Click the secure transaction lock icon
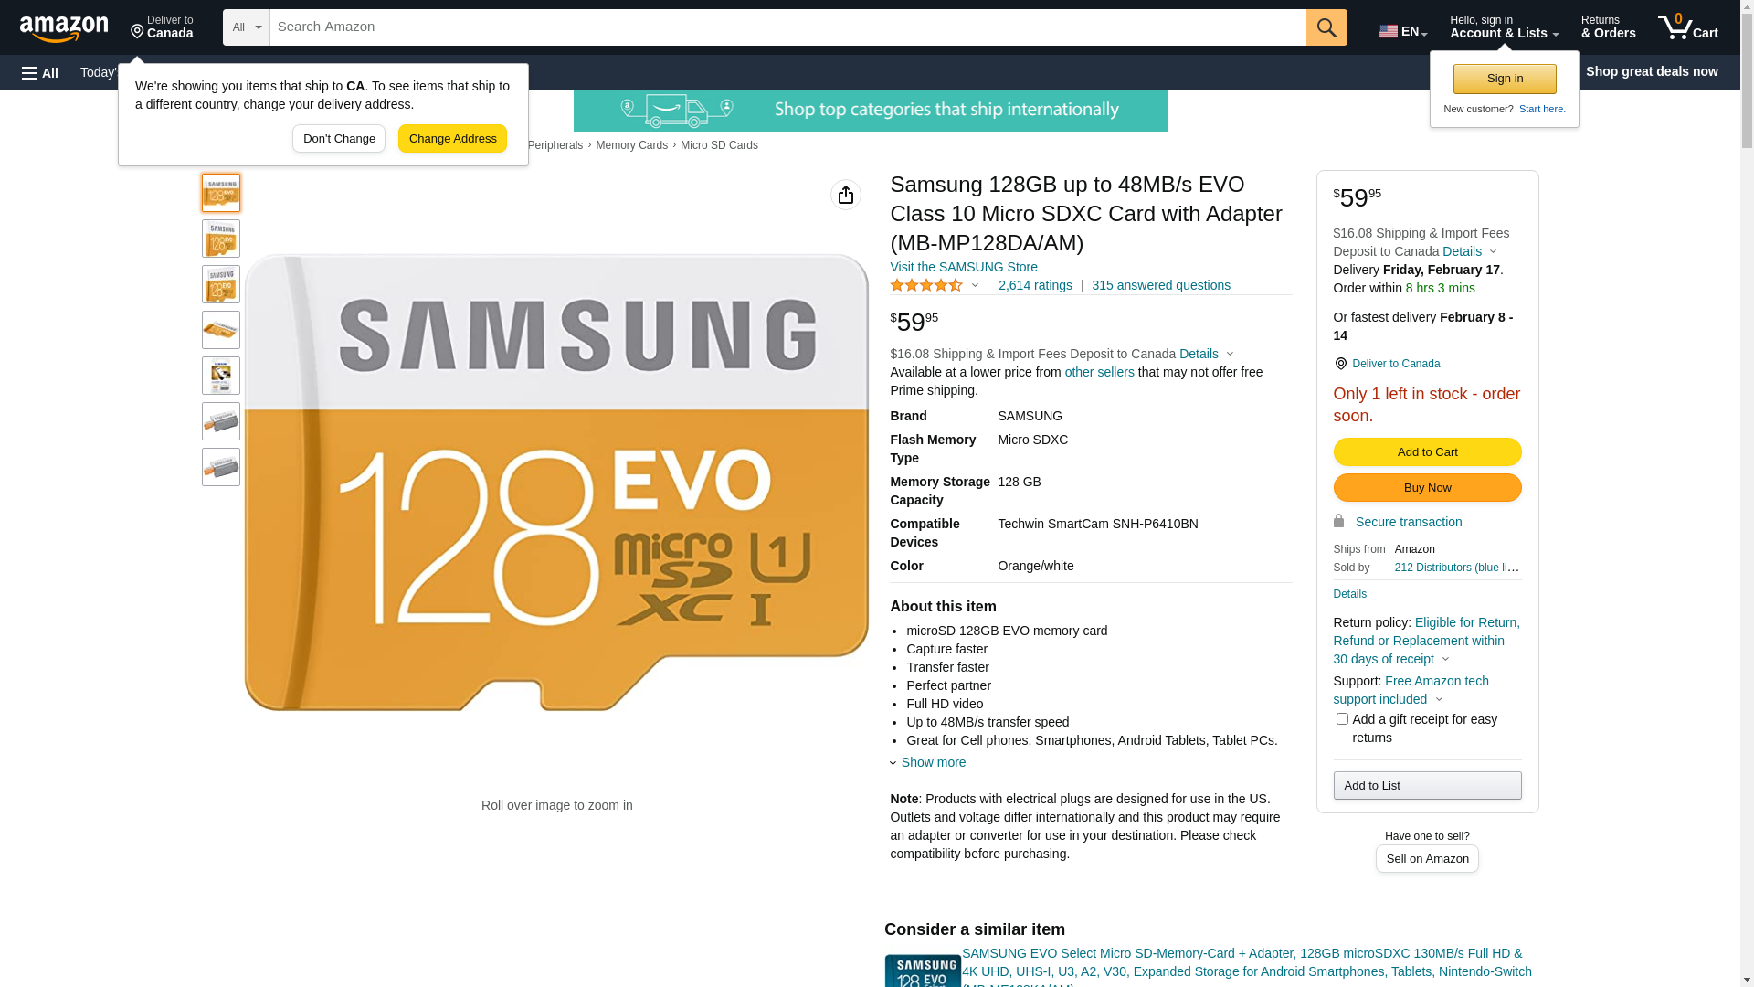The width and height of the screenshot is (1754, 987). pos(1338,521)
